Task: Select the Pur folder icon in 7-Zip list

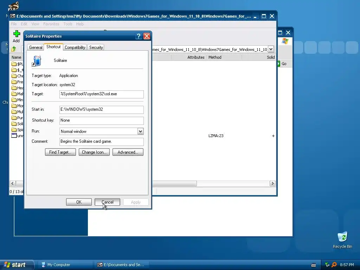Action: pos(14,117)
